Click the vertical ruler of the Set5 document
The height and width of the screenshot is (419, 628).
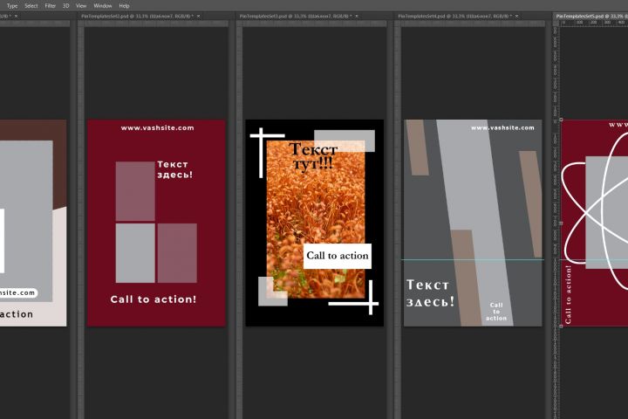point(556,223)
